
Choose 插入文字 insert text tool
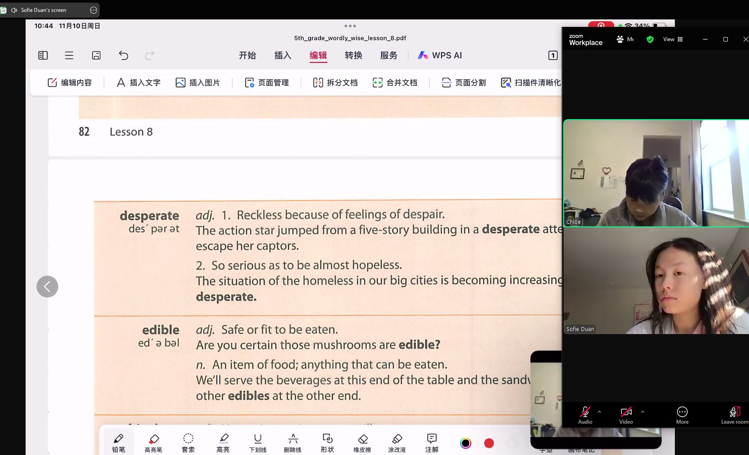(x=139, y=83)
